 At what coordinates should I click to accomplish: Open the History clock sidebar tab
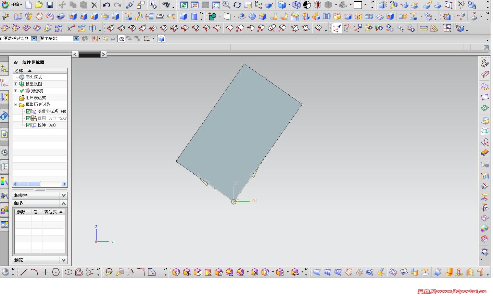coord(4,152)
